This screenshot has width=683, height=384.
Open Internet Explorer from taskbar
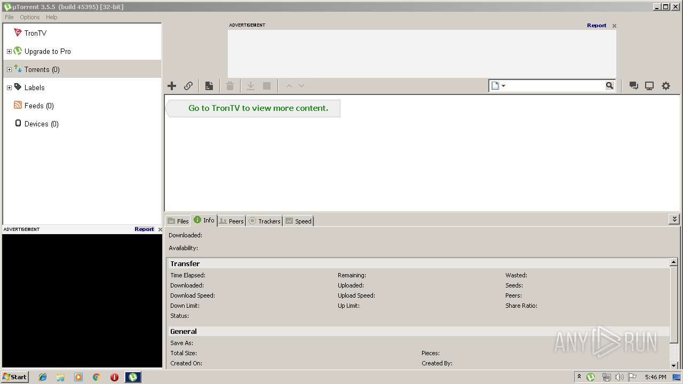coord(43,377)
